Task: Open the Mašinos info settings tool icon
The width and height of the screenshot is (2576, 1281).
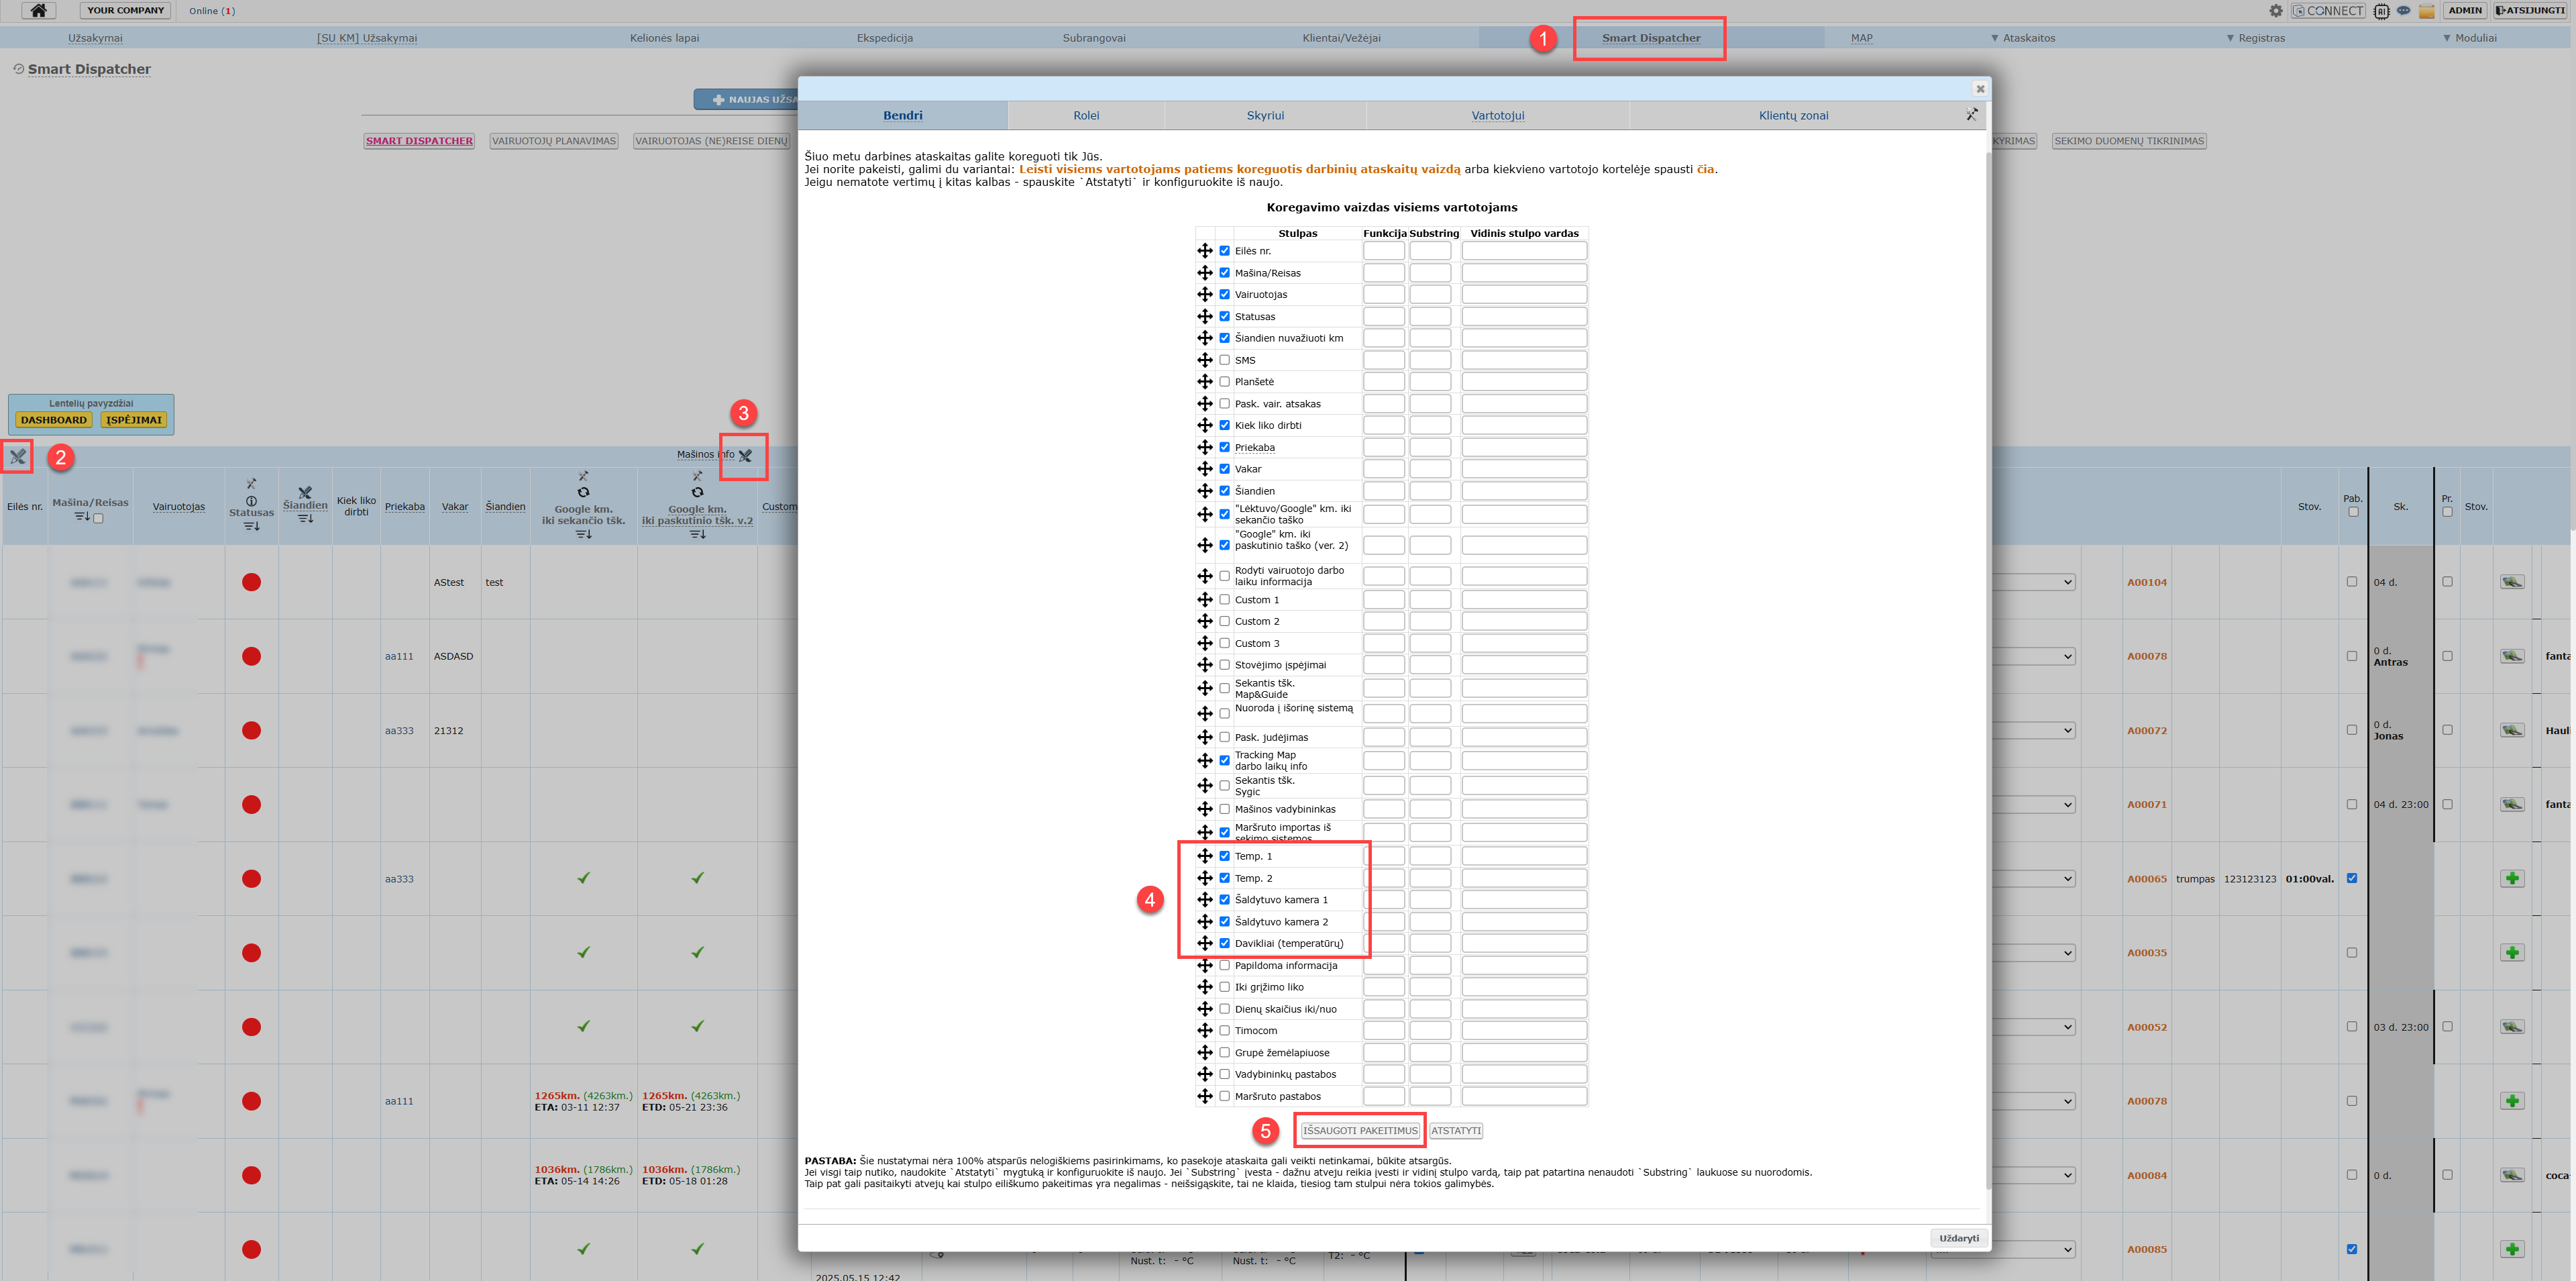Action: (745, 455)
